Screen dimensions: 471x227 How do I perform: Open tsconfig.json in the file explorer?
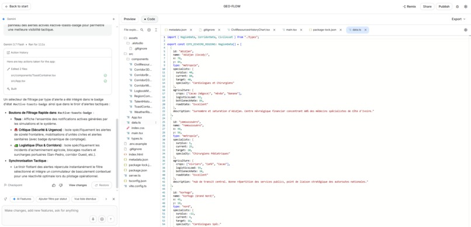[137, 181]
